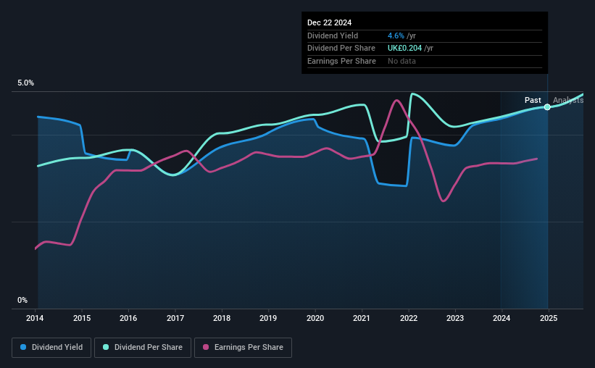
Task: Click the teal Dividend Per Share dot
Action: point(106,347)
